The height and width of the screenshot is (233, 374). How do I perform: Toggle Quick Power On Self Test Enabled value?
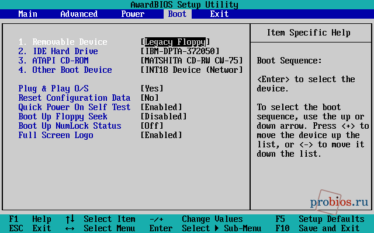[161, 107]
